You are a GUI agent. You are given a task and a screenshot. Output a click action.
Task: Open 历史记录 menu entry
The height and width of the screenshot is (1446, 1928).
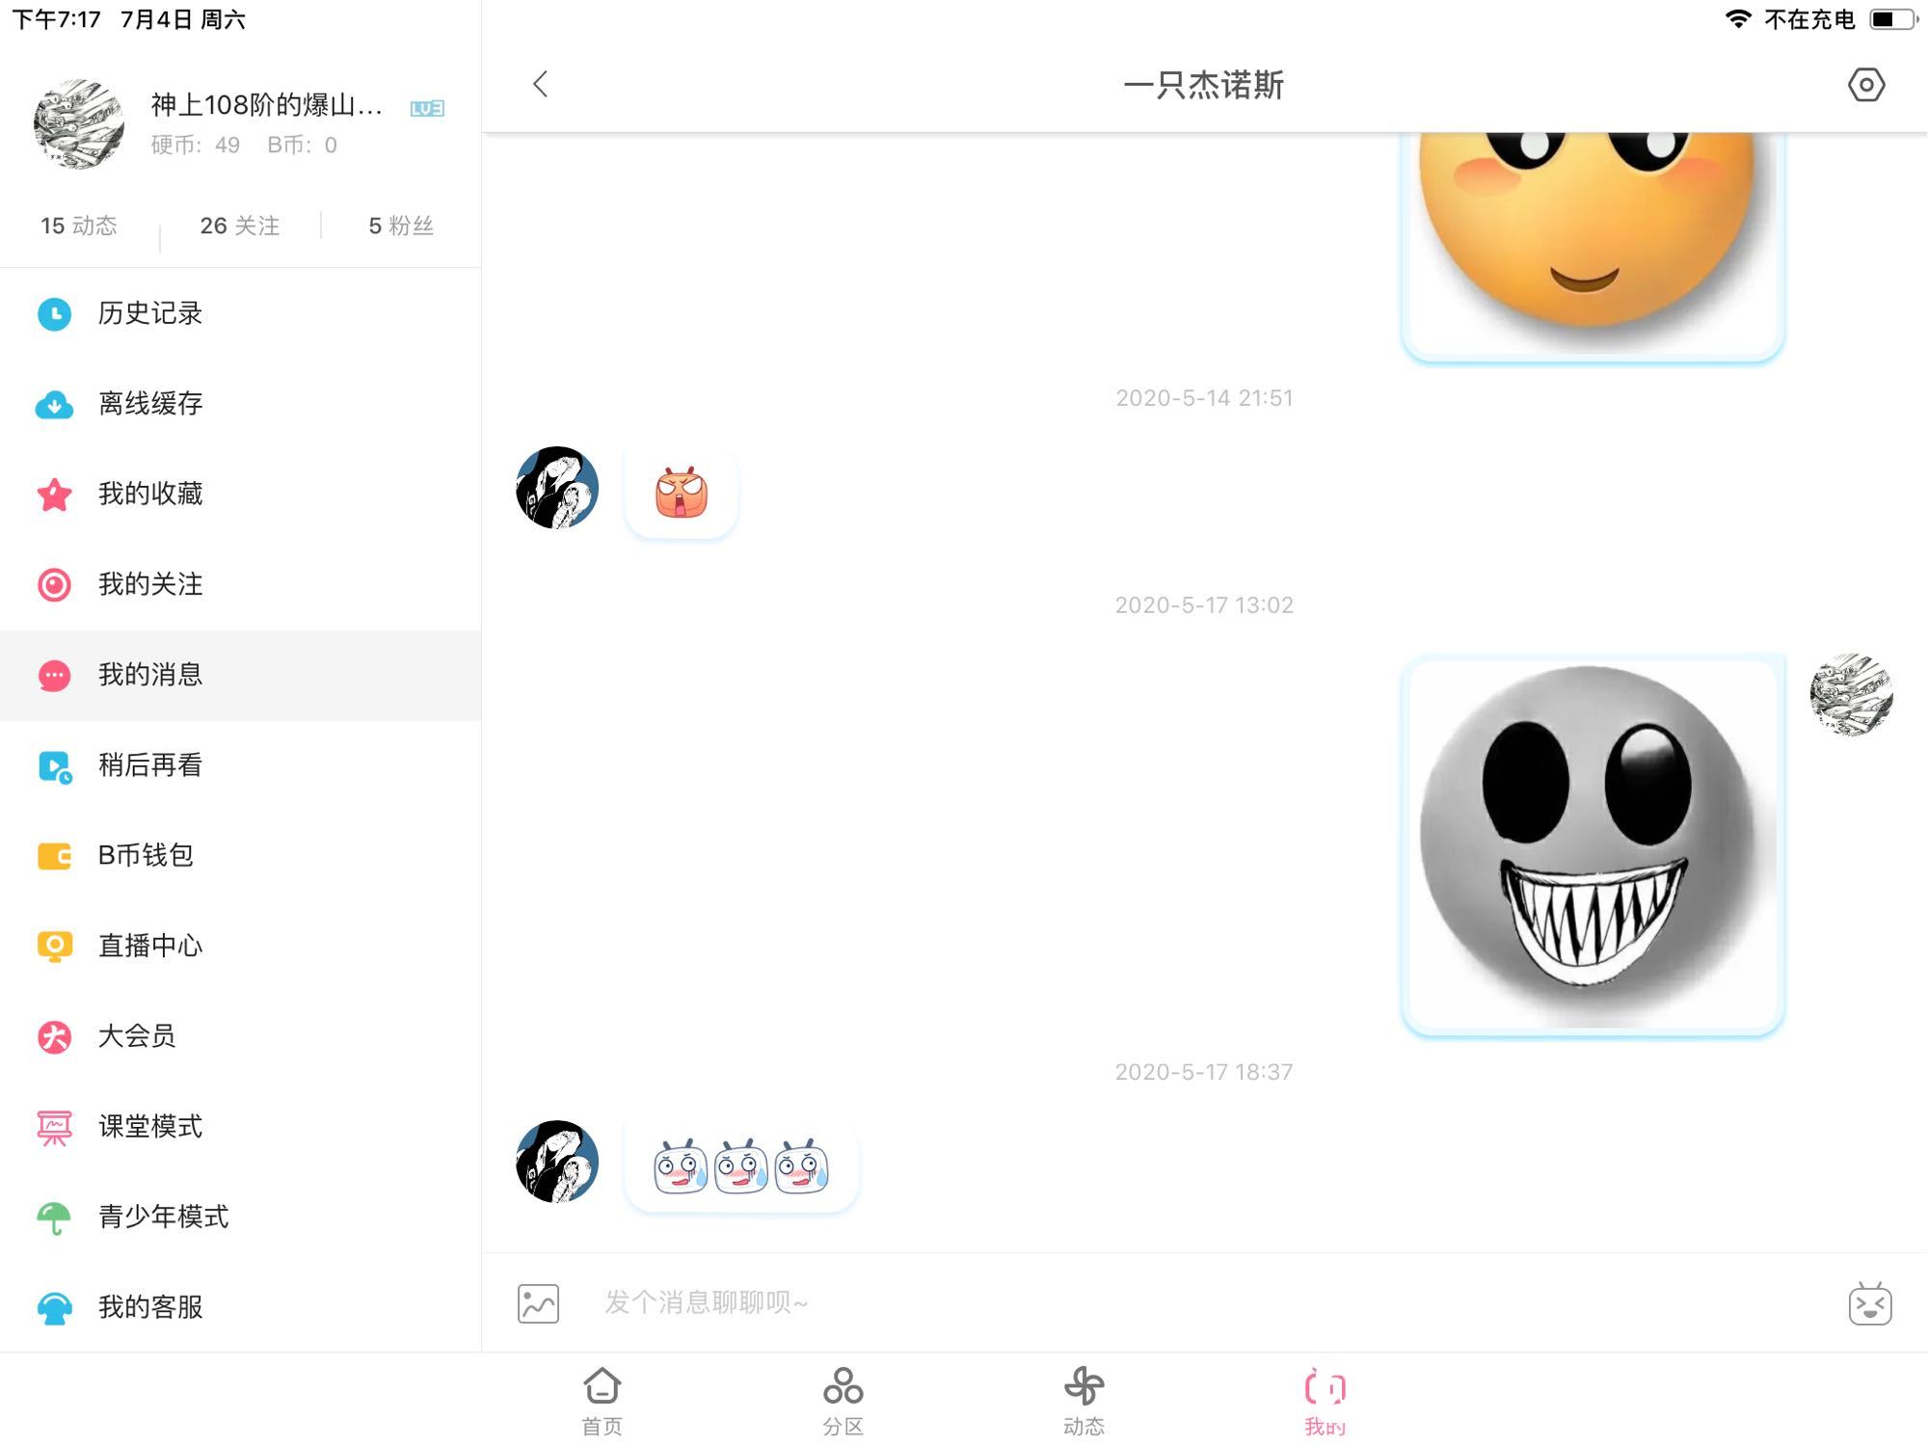pos(241,314)
